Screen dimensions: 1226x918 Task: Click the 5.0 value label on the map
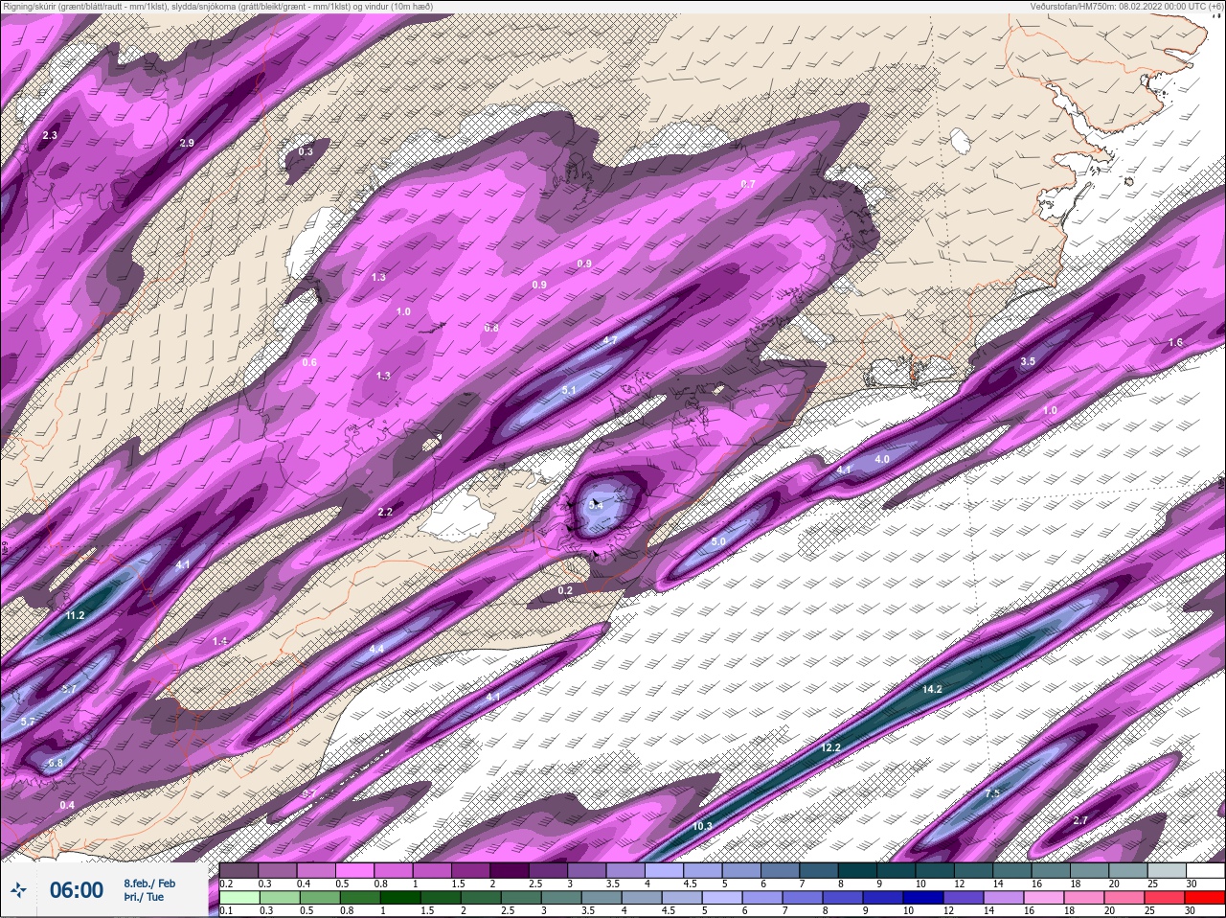pos(718,542)
